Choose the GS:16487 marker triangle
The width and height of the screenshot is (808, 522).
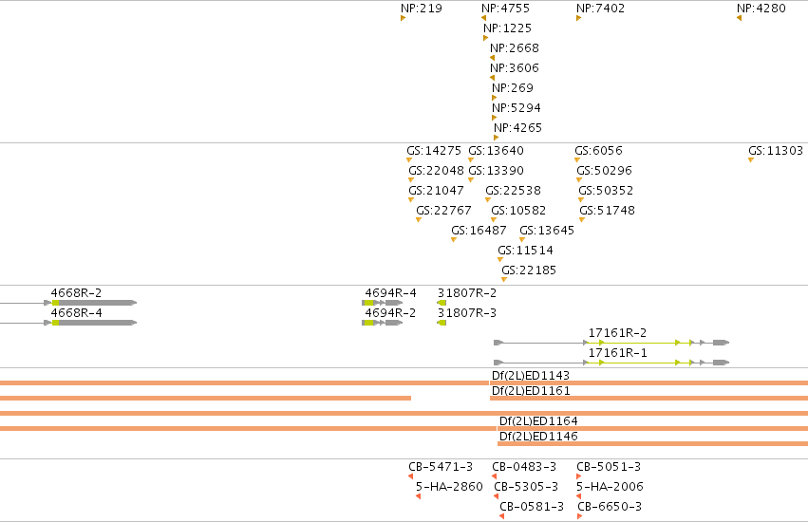[x=454, y=240]
